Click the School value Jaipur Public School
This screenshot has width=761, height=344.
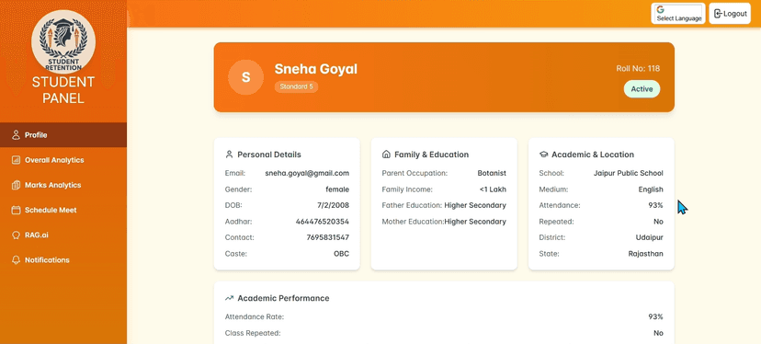click(628, 173)
